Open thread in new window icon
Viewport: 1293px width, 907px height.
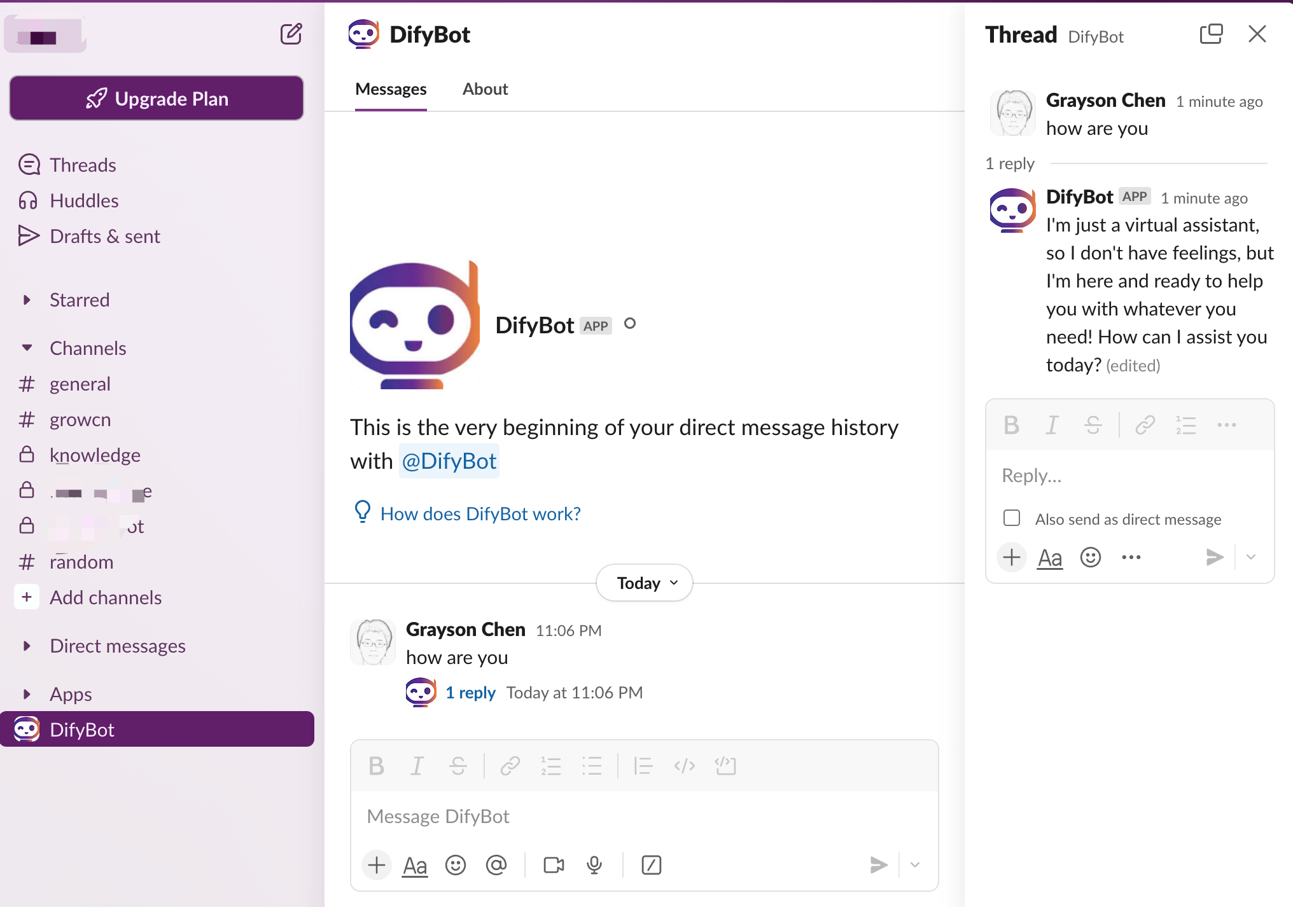click(1211, 34)
